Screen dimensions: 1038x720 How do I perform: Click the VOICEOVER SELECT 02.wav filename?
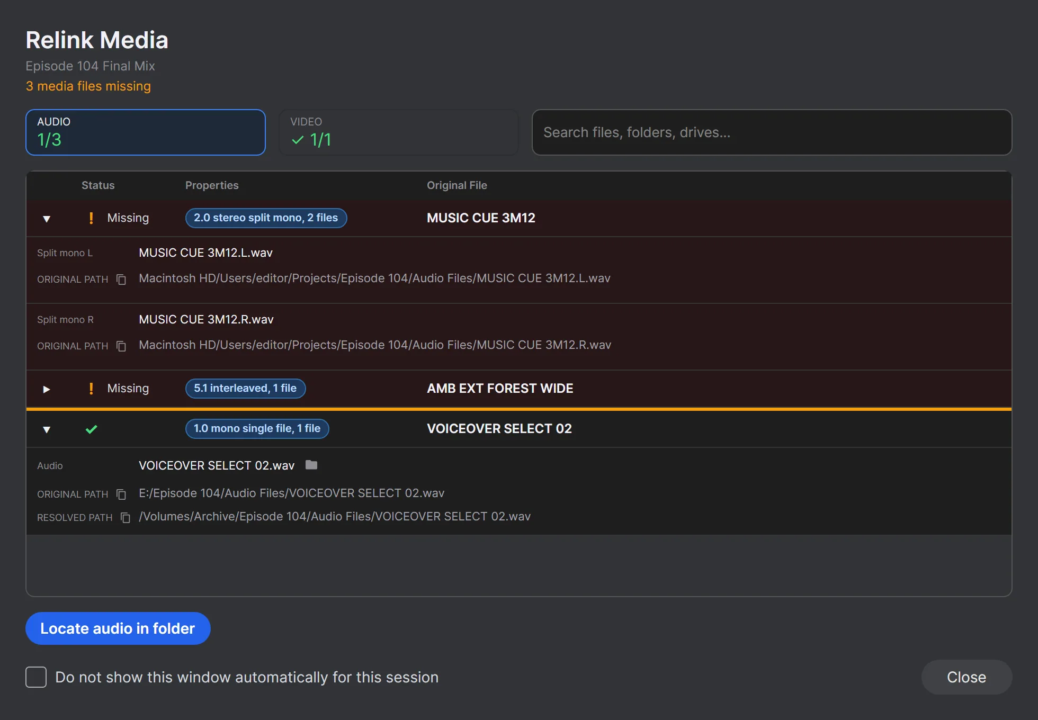click(x=217, y=466)
